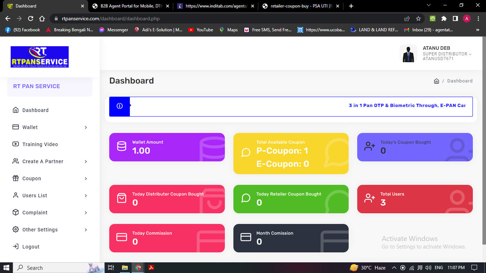Expand Other Settings menu chevron
The height and width of the screenshot is (273, 486).
tap(86, 230)
